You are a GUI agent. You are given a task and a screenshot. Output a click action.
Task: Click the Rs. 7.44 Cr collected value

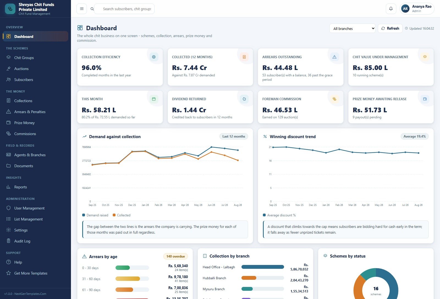189,68
